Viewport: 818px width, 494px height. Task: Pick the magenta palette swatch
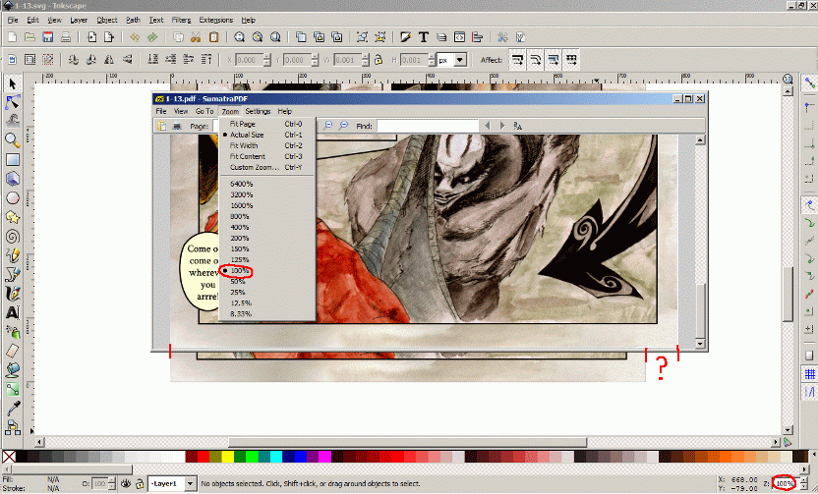click(324, 457)
